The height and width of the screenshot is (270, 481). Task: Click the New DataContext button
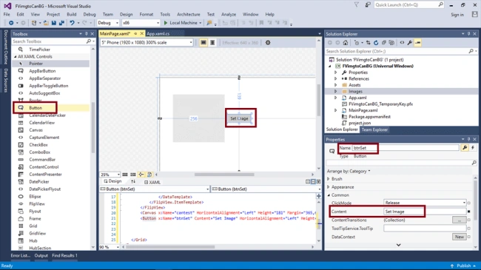(x=460, y=237)
